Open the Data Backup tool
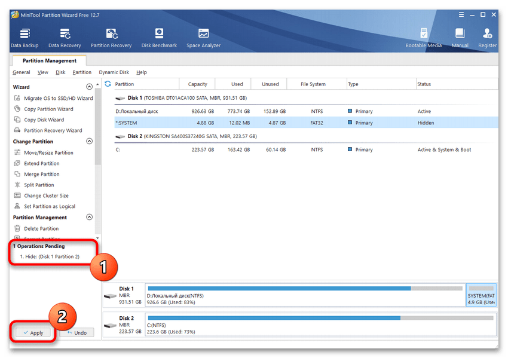Viewport: 508px width, 358px height. tap(25, 38)
